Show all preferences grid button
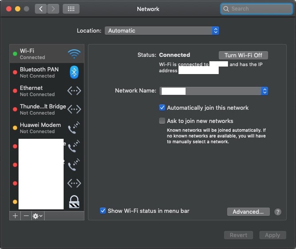The width and height of the screenshot is (296, 249). pyautogui.click(x=71, y=9)
